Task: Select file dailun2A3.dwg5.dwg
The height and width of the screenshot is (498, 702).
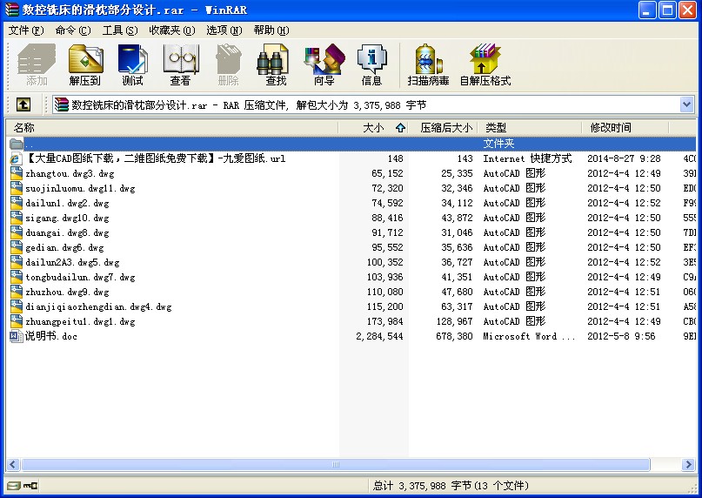Action: (72, 262)
